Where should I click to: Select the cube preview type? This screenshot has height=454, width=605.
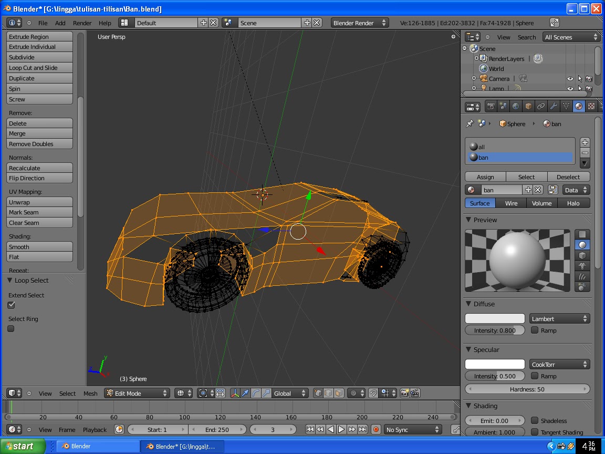[582, 255]
